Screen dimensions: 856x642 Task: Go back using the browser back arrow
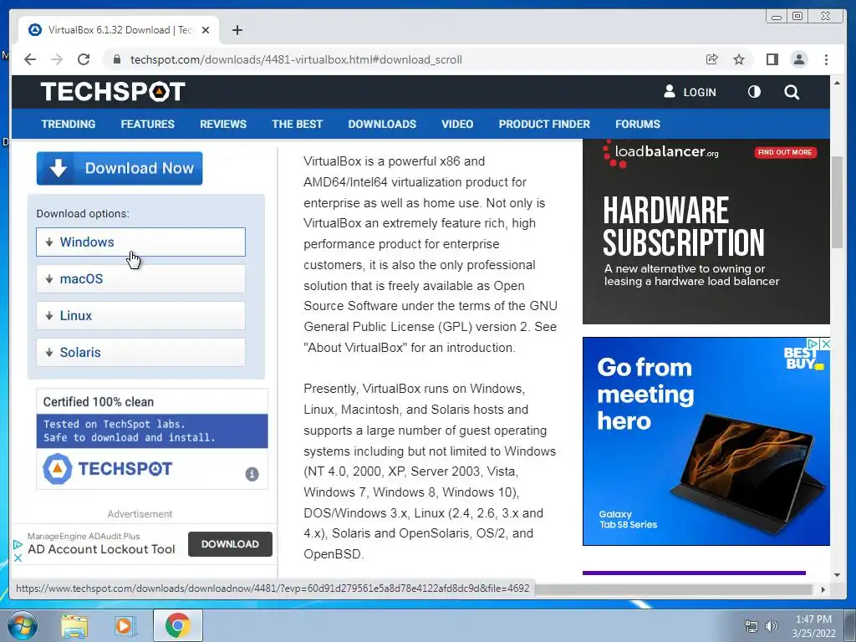point(30,59)
